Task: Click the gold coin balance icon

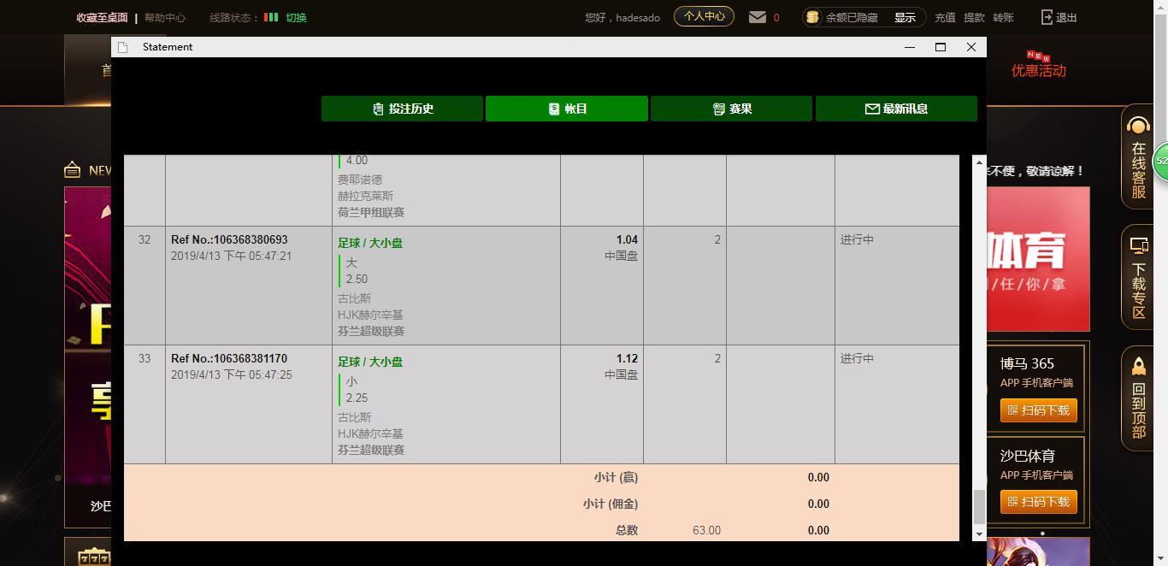Action: coord(812,17)
